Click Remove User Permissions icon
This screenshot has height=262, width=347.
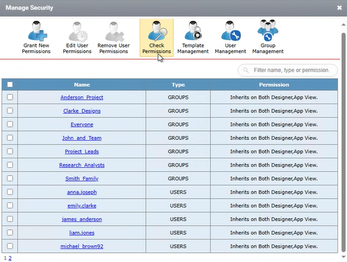[x=114, y=31]
